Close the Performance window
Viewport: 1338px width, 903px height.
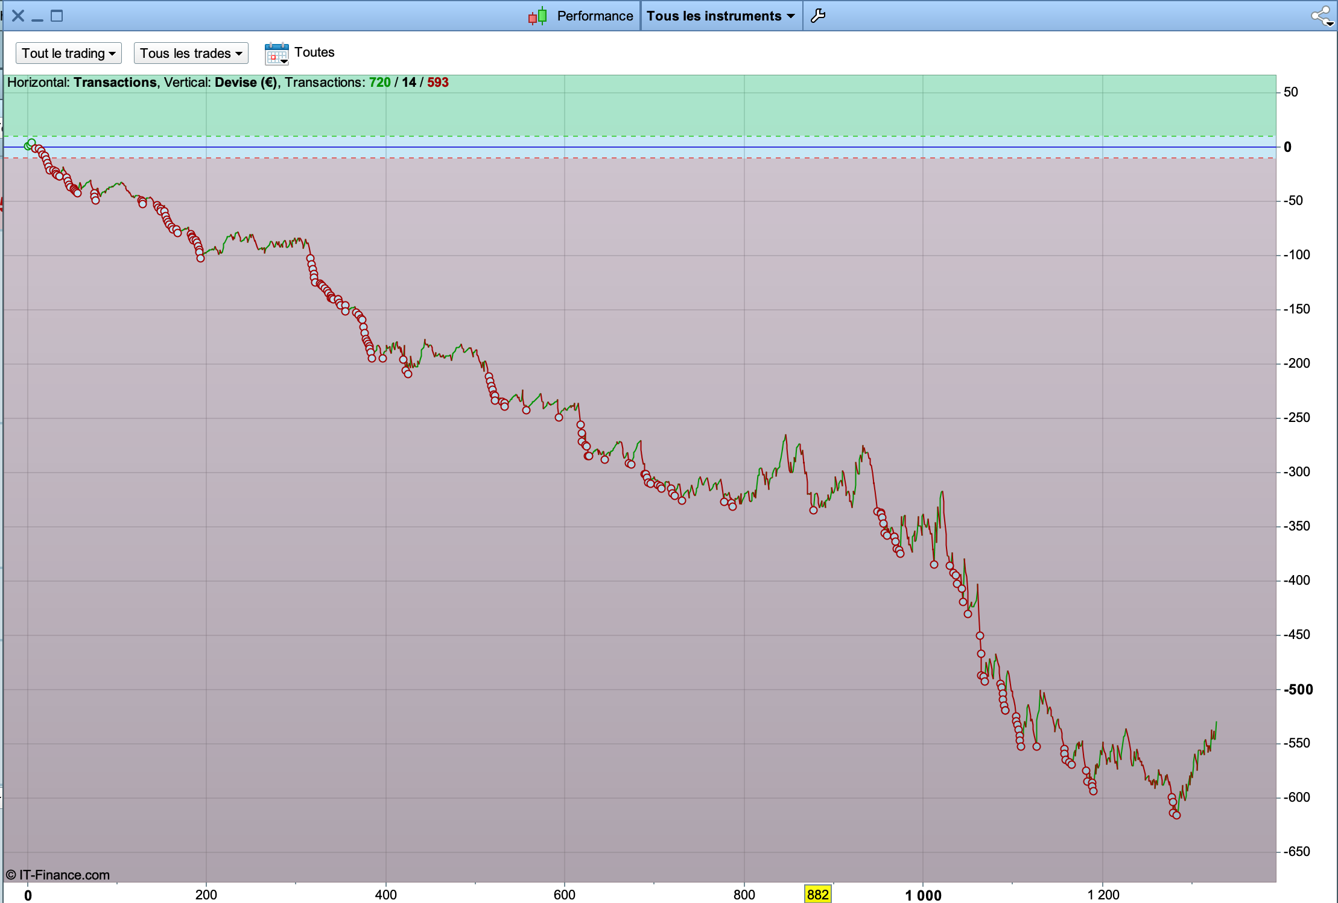click(x=18, y=16)
